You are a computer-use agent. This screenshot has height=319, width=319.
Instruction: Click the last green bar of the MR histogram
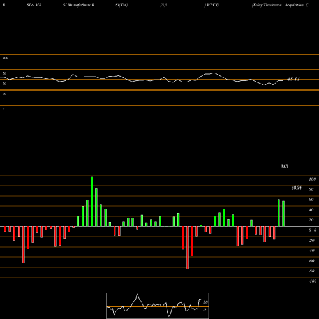click(283, 214)
